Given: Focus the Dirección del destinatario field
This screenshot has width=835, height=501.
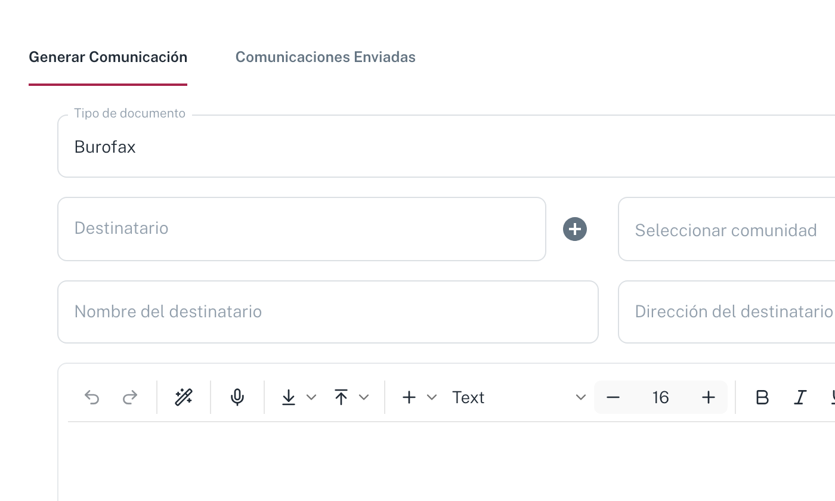Looking at the screenshot, I should pyautogui.click(x=726, y=312).
